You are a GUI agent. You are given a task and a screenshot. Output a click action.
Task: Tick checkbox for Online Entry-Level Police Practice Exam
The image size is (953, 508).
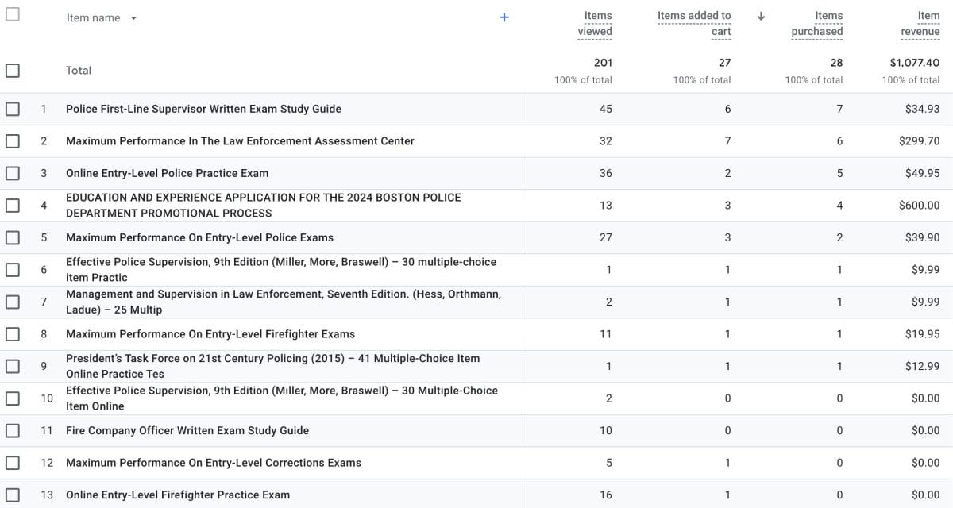click(13, 173)
